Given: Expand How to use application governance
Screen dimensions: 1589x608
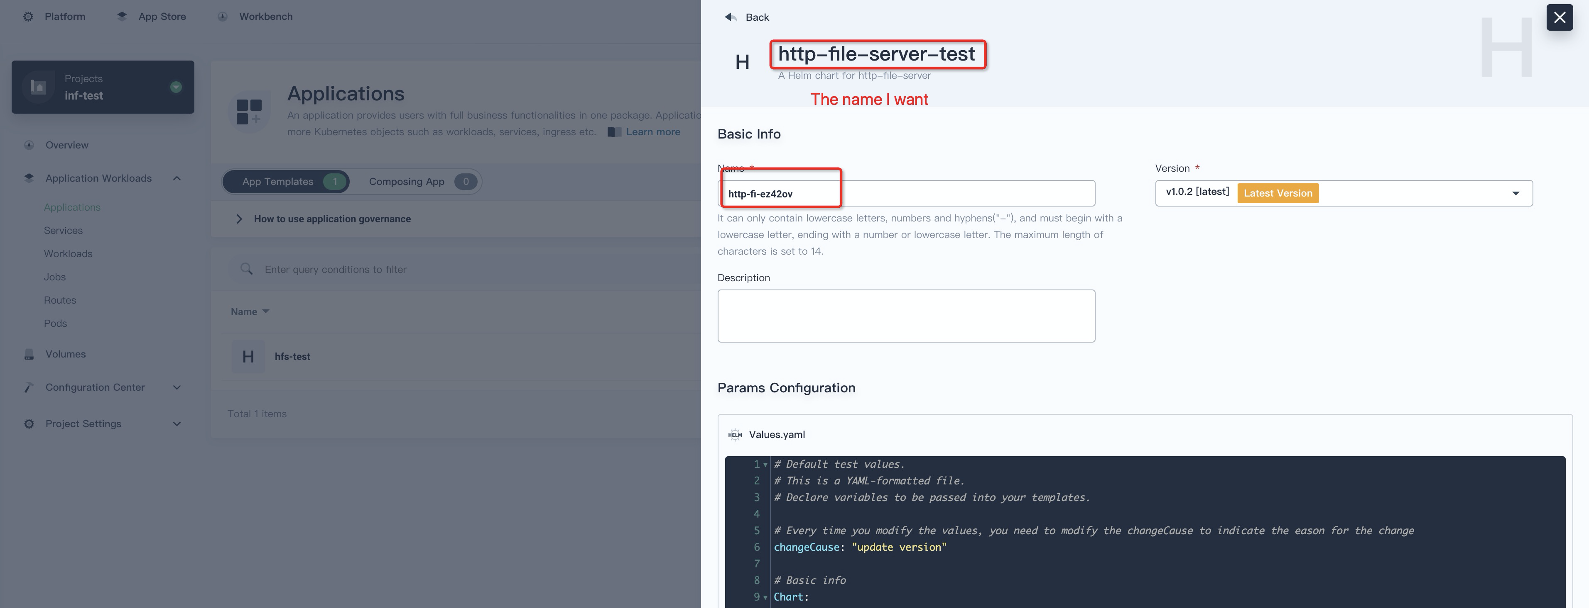Looking at the screenshot, I should coord(239,219).
